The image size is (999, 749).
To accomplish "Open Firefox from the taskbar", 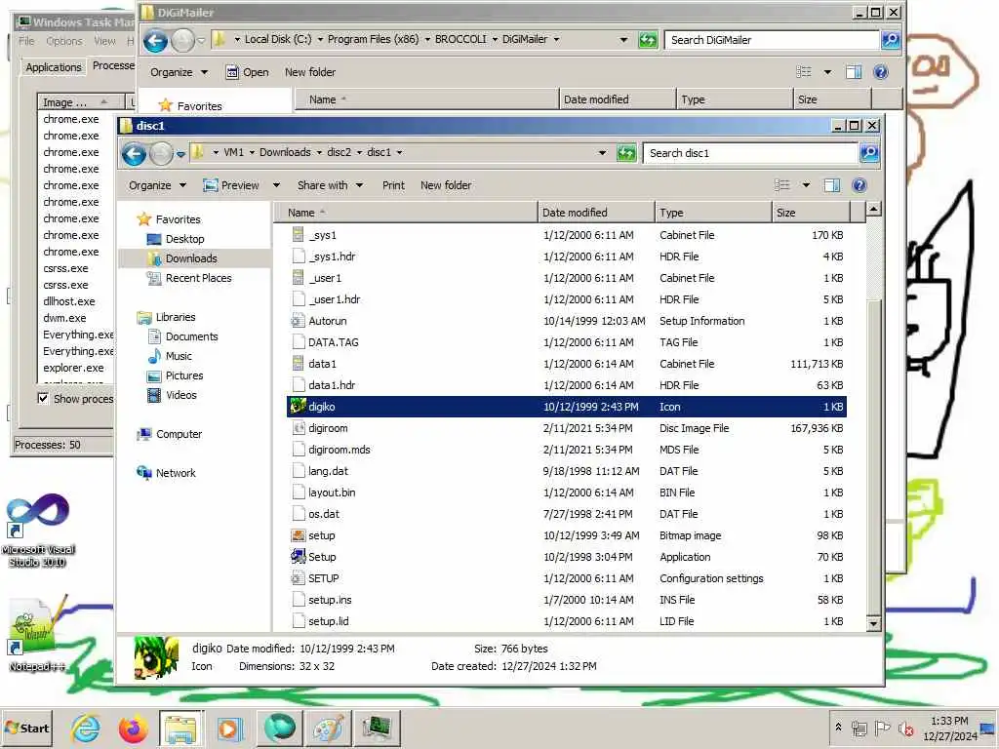I will click(x=133, y=728).
